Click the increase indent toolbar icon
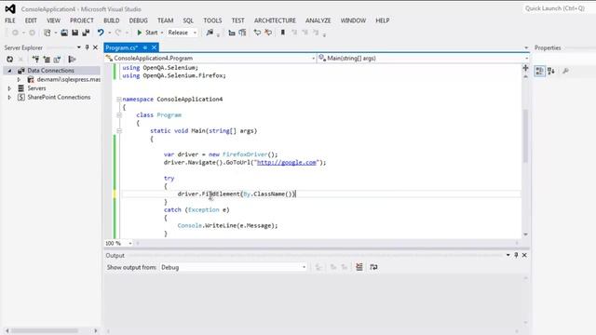This screenshot has width=596, height=335. (x=242, y=33)
